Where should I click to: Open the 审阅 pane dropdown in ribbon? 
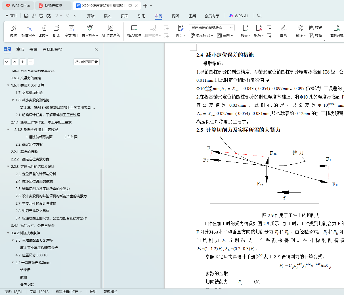pyautogui.click(x=225, y=35)
